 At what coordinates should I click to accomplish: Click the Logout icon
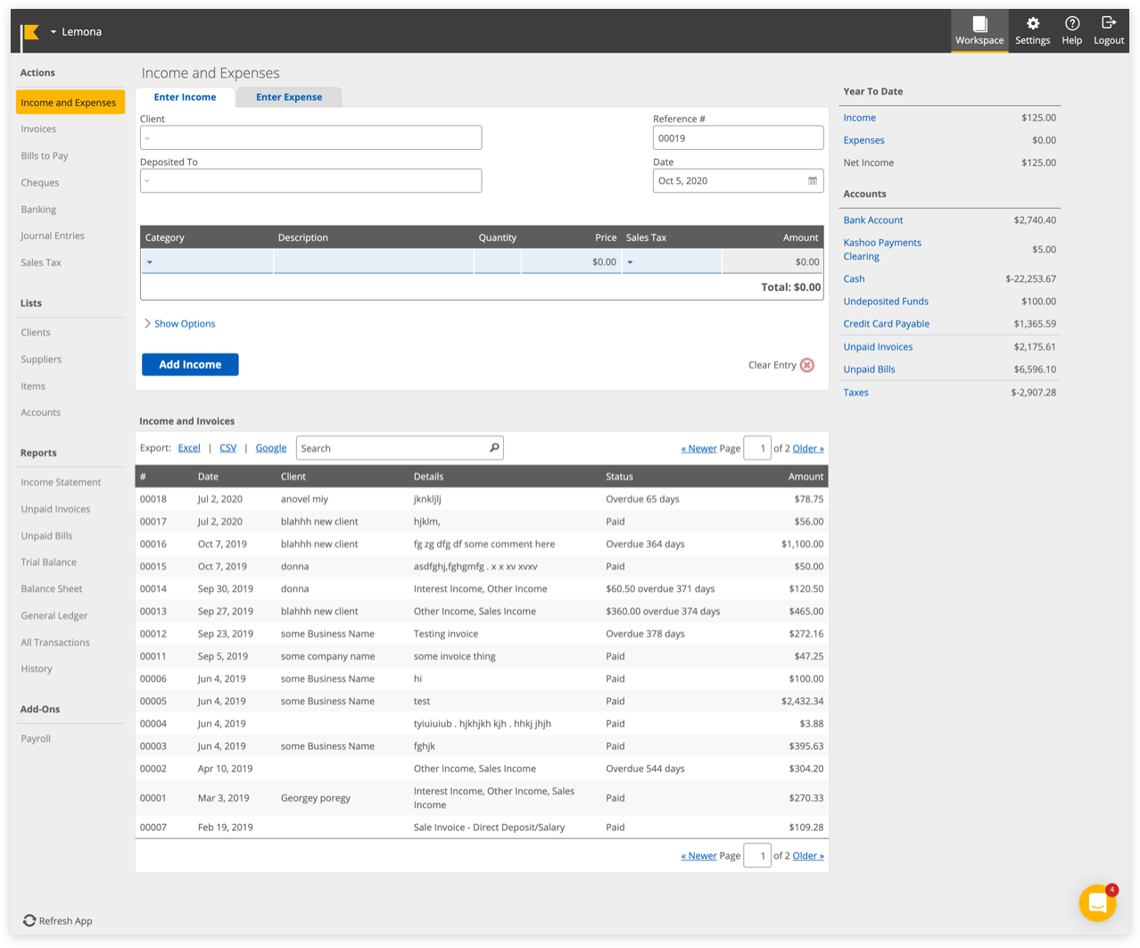[1108, 23]
